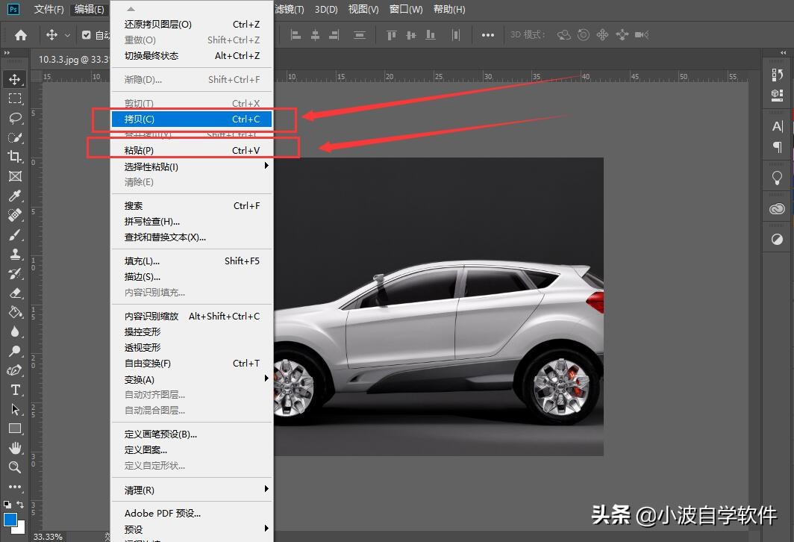Select the Hand tool
The image size is (794, 542).
15,448
